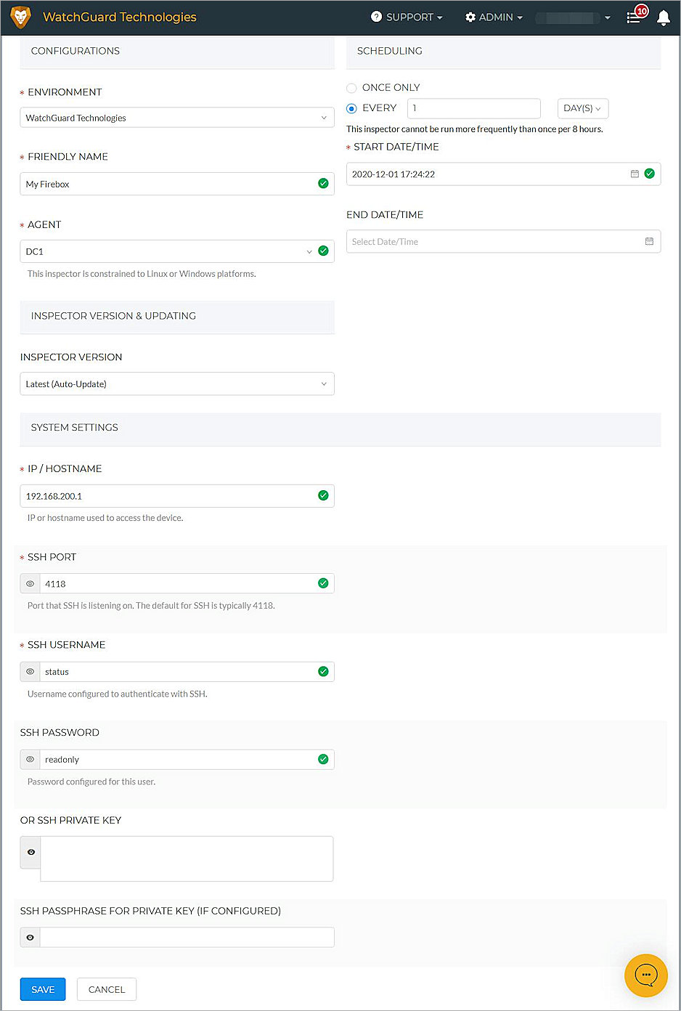
Task: Click the task list icon with red badge
Action: coord(635,17)
